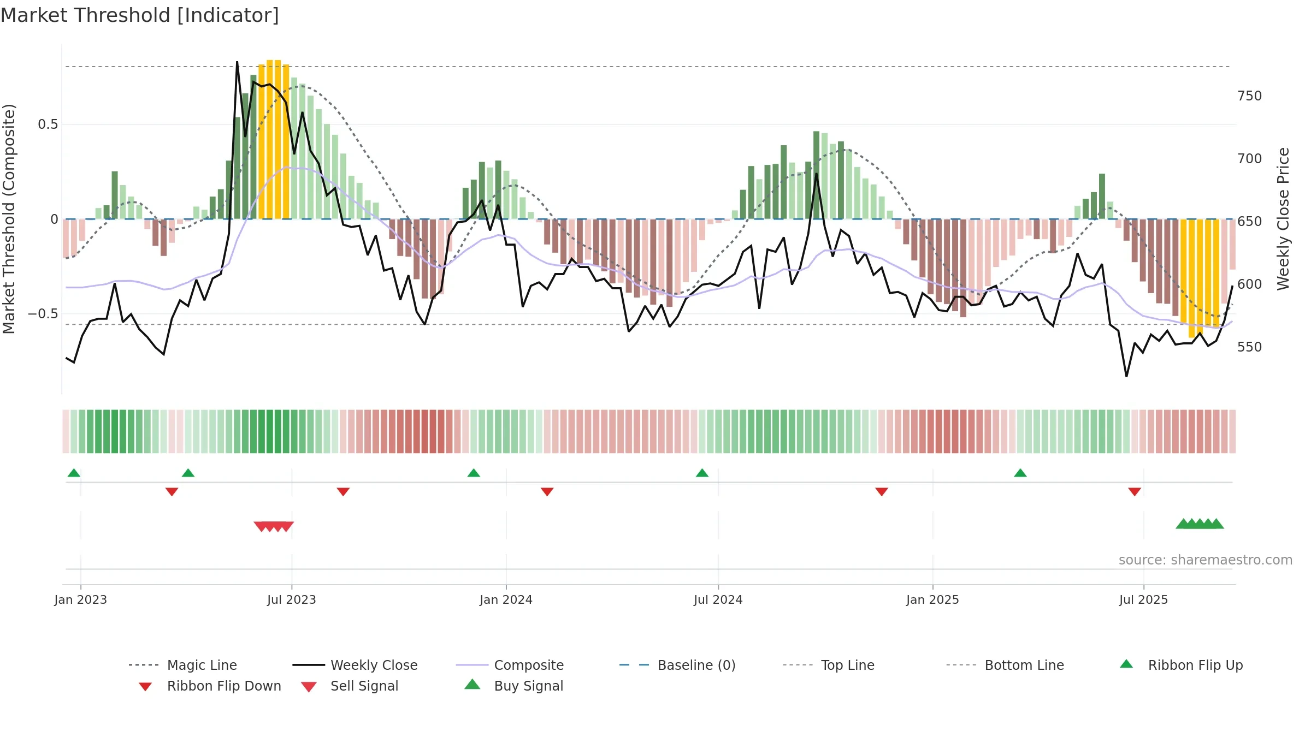Click the 600 weekly close price tick
Screen dimensions: 1311x737
click(x=1250, y=284)
